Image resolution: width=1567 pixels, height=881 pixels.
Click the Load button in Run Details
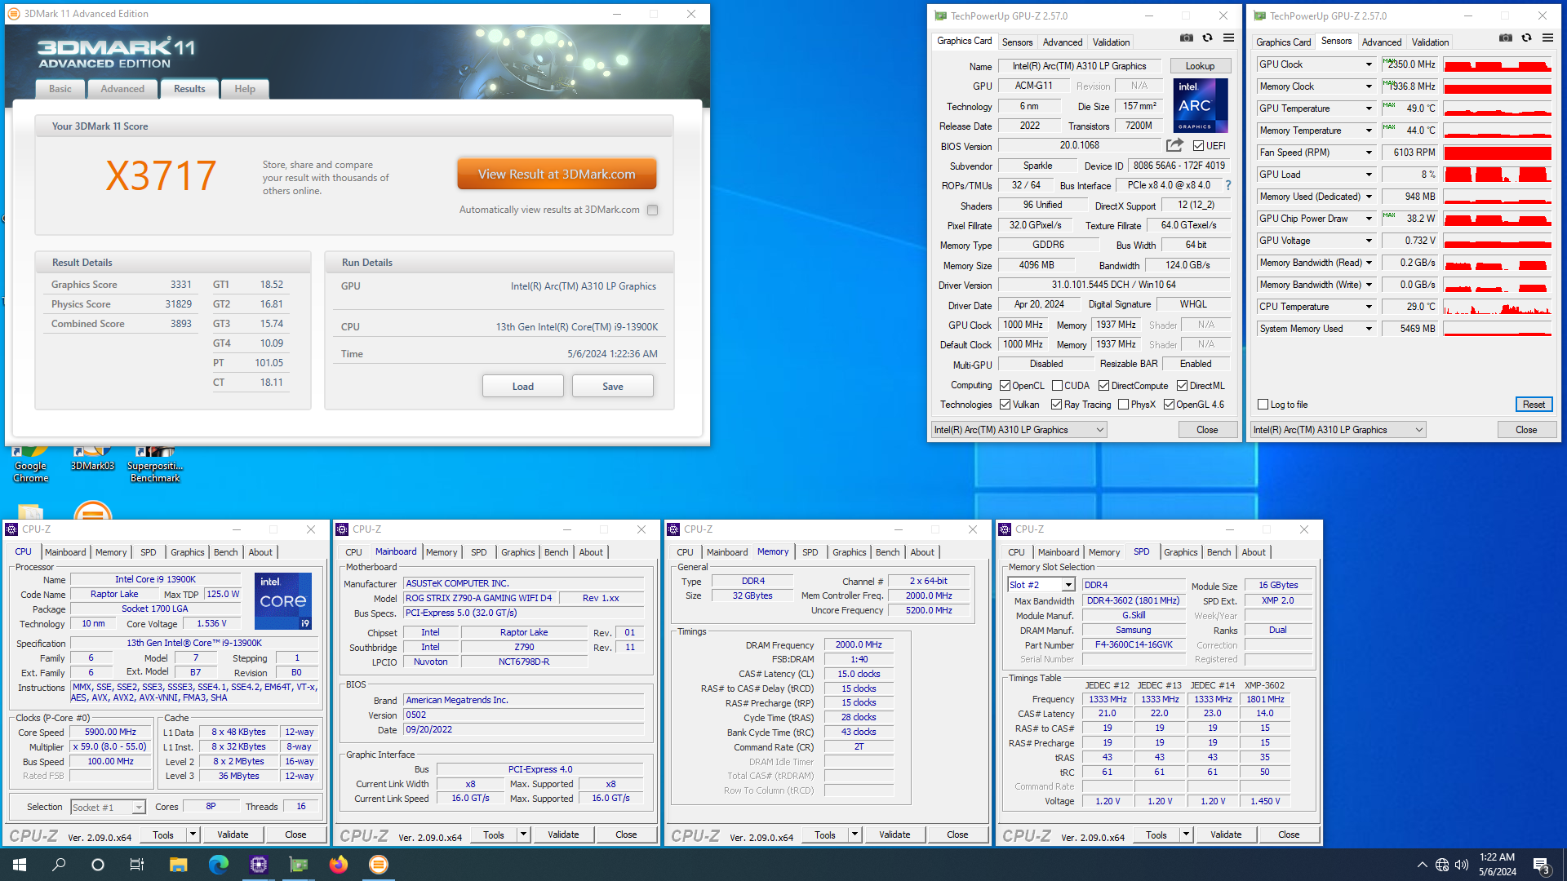pos(523,387)
